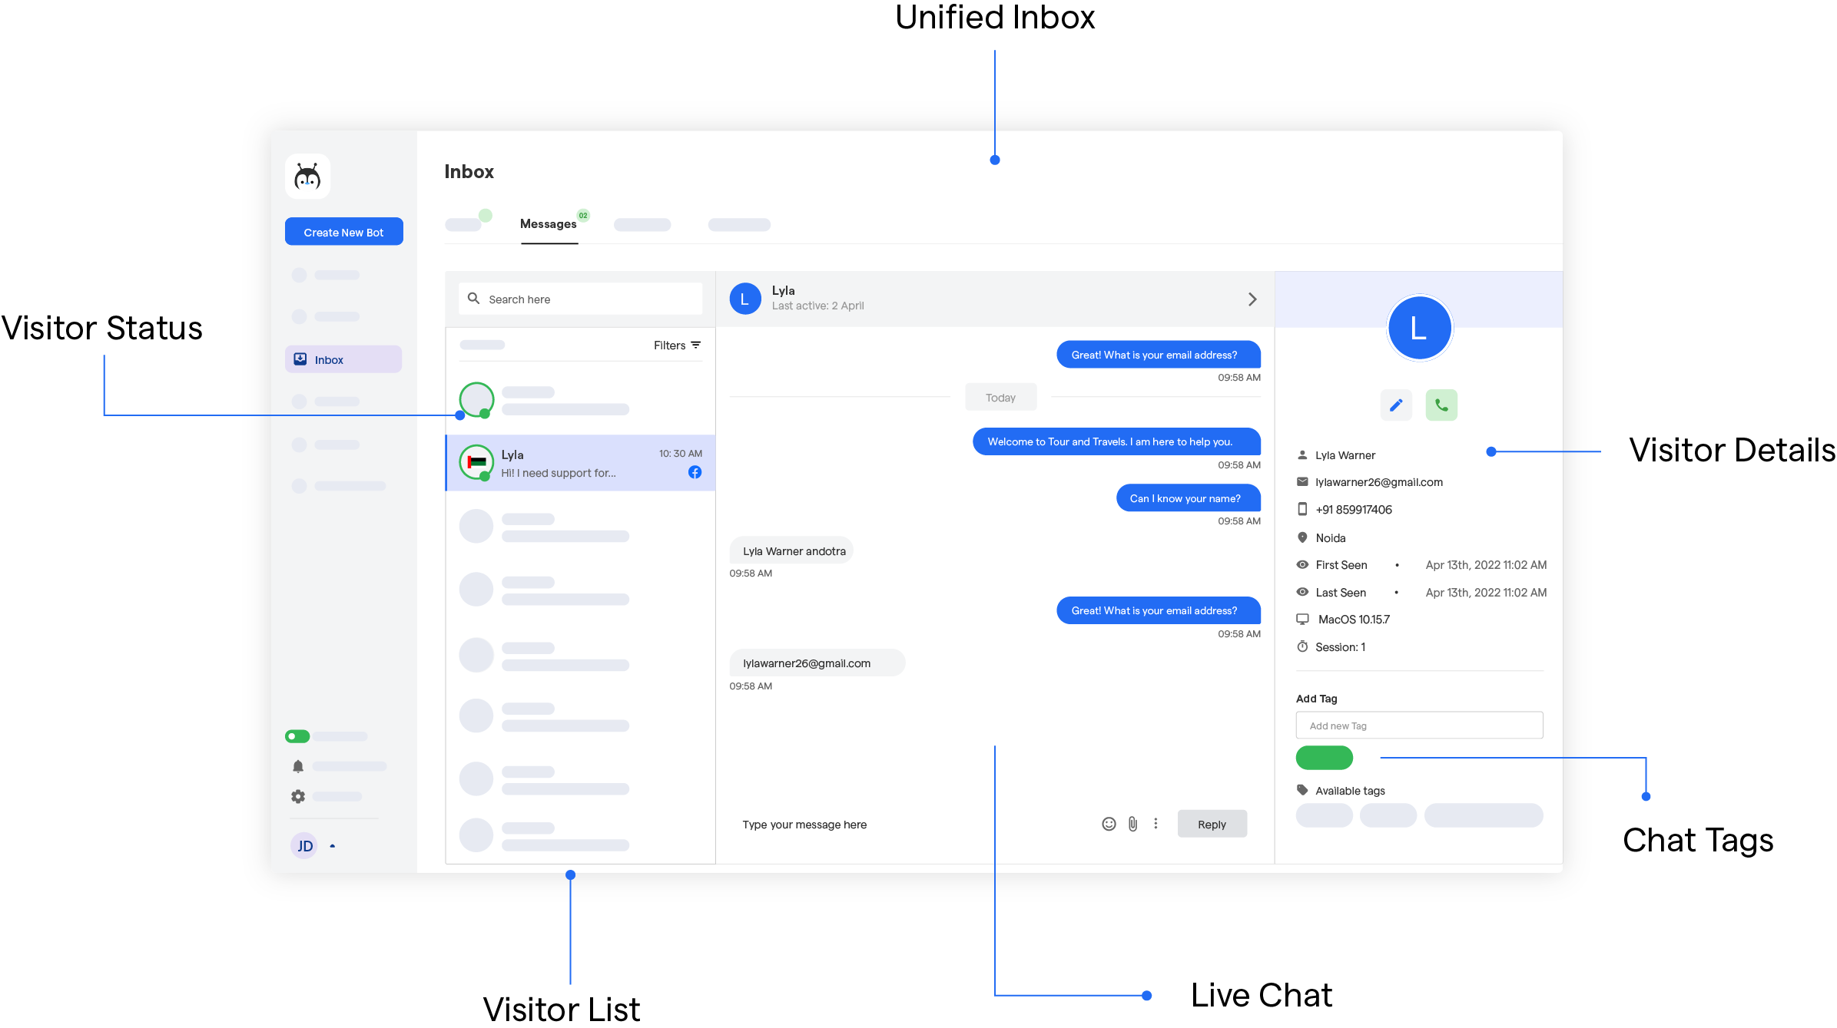Viewport: 1837px width, 1028px height.
Task: Click the edit/pencil icon in visitor details
Action: [1395, 404]
